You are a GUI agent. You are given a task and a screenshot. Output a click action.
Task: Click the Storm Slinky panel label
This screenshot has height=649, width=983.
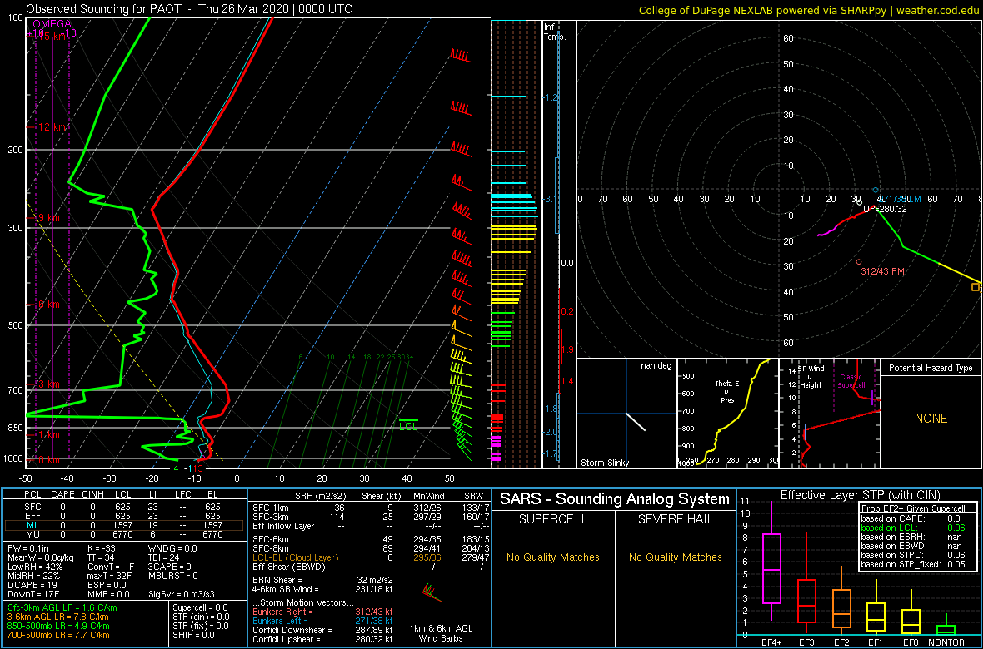coord(605,463)
